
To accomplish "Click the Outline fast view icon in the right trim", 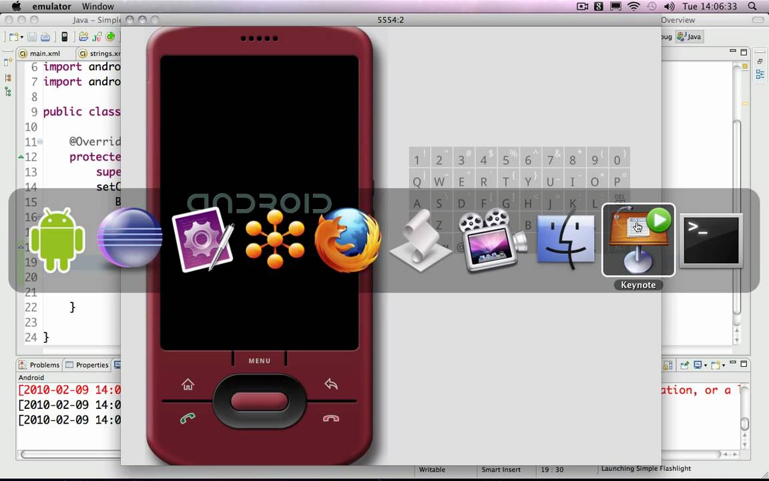I will 760,74.
